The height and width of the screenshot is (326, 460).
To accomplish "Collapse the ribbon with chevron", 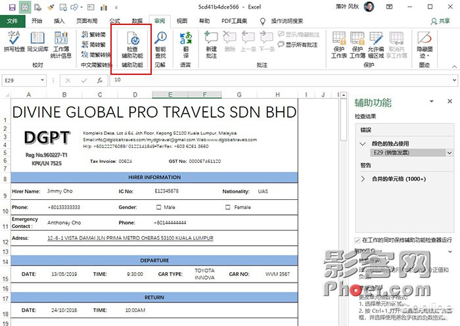I will tap(454, 66).
